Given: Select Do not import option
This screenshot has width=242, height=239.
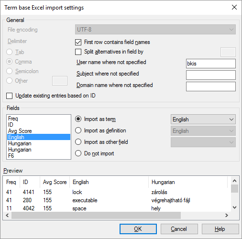Looking at the screenshot, I should click(x=78, y=153).
